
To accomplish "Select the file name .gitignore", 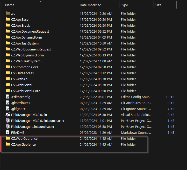I will 18,109.
